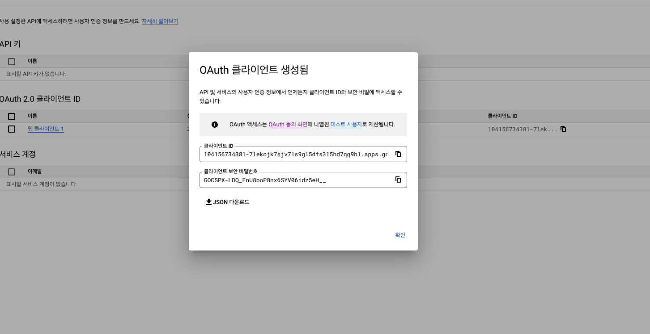Image resolution: width=650 pixels, height=334 pixels.
Task: Click 이름 column header in OAuth table
Action: (32, 116)
